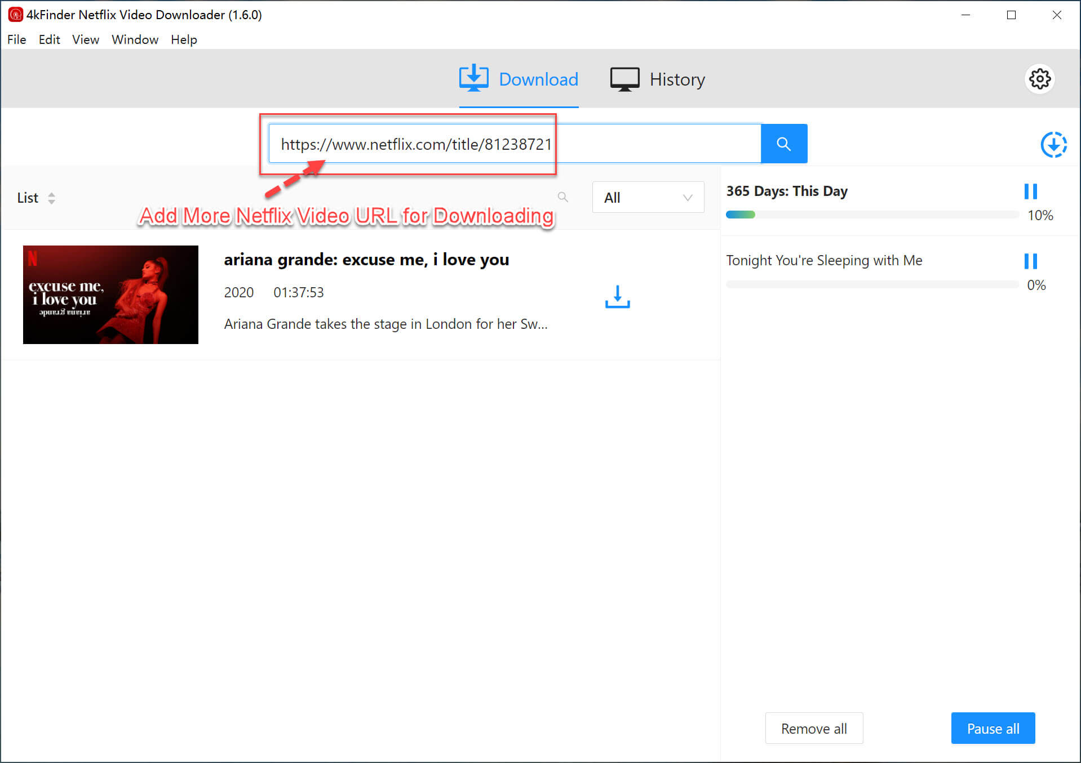Screen dimensions: 1081x763
Task: Pause the 365 Days: This Day download
Action: pyautogui.click(x=1030, y=191)
